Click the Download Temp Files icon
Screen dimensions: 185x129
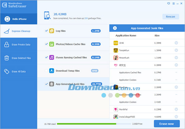click(x=51, y=71)
